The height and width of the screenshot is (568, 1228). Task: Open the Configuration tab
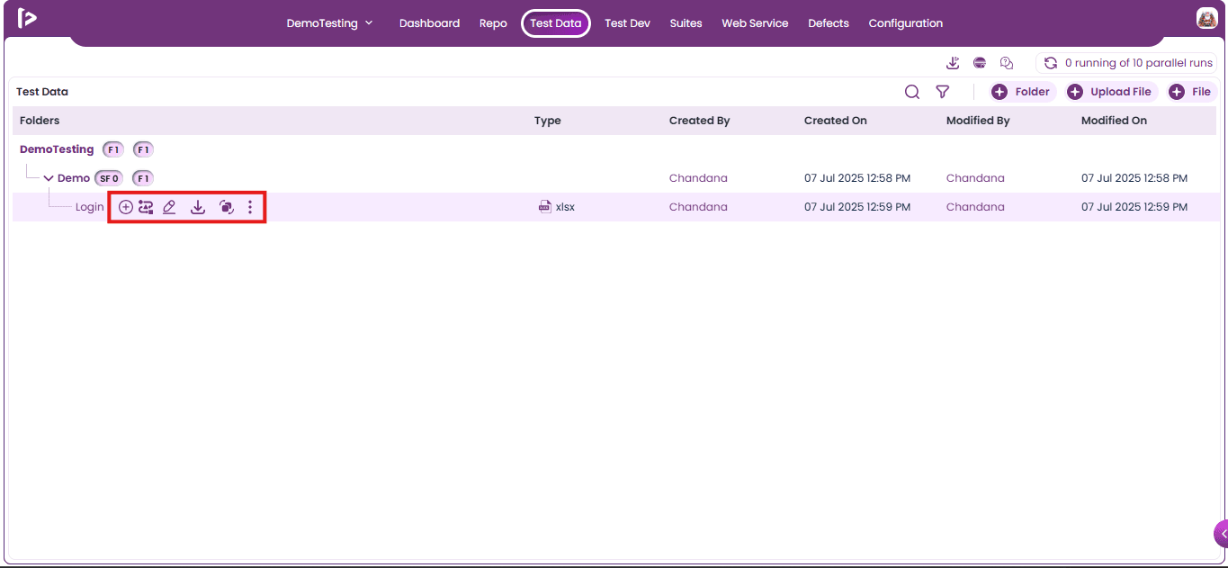pyautogui.click(x=906, y=23)
